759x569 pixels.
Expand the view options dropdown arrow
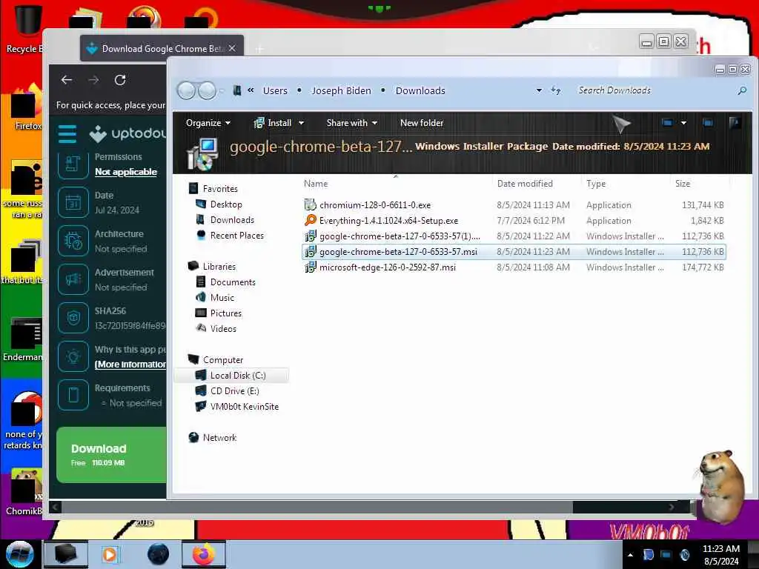tap(683, 123)
